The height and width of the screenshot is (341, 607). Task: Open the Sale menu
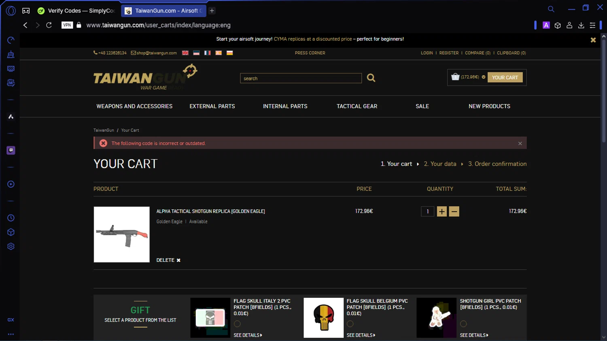[x=422, y=106]
